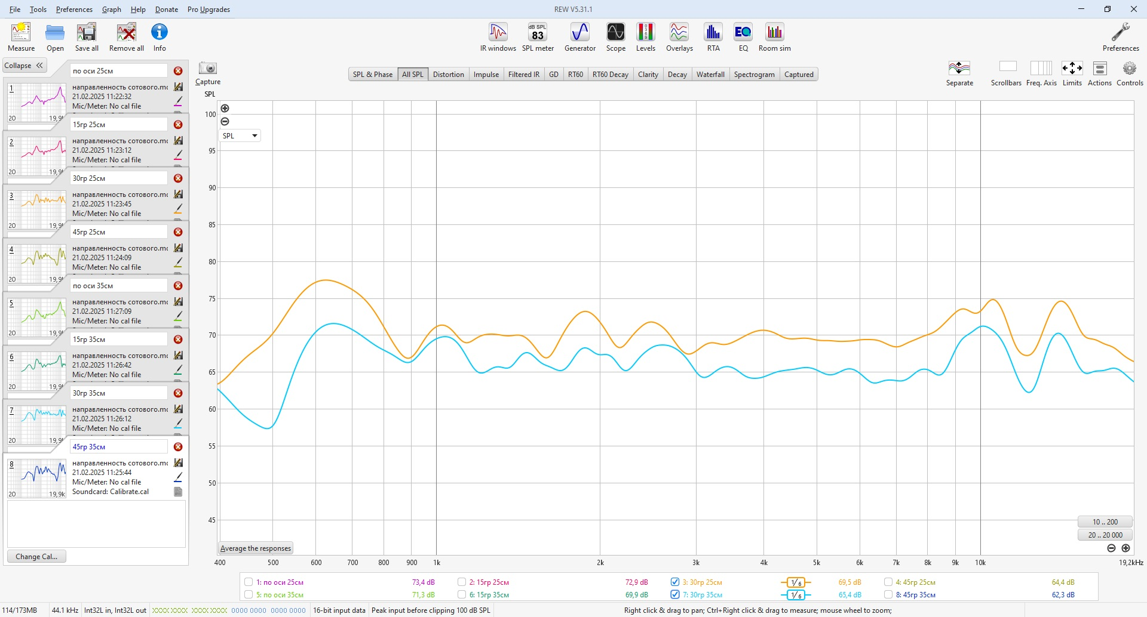Enable trace 8: 45гр 35см checkbox

pos(888,595)
